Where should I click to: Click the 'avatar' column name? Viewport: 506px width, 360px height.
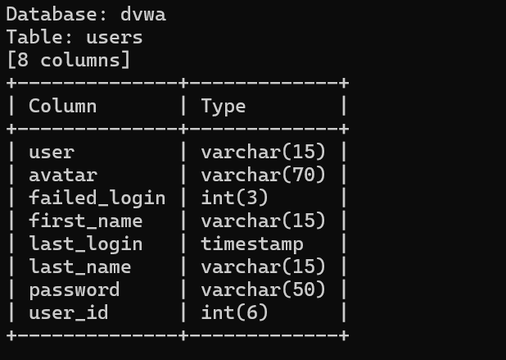pos(62,175)
